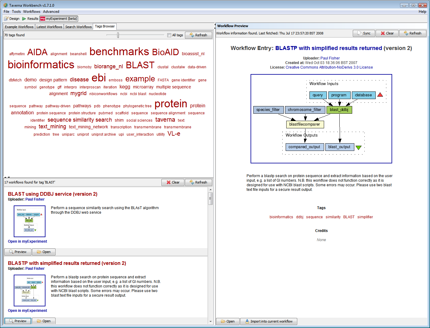
Task: Clear the Workflow Preview panel
Action: point(387,33)
